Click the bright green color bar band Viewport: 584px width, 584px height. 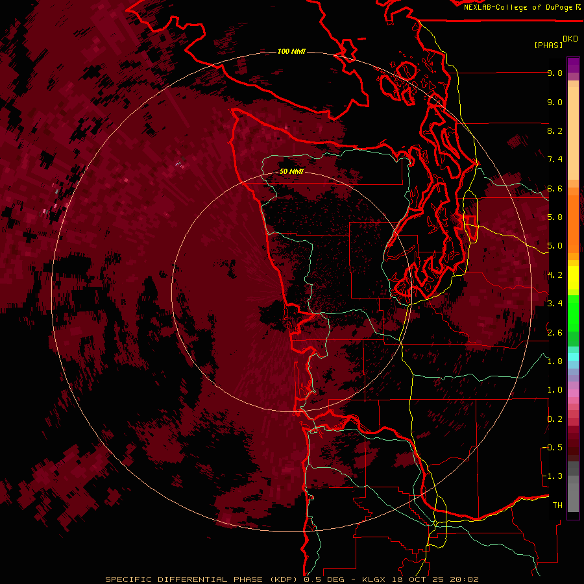pos(573,313)
